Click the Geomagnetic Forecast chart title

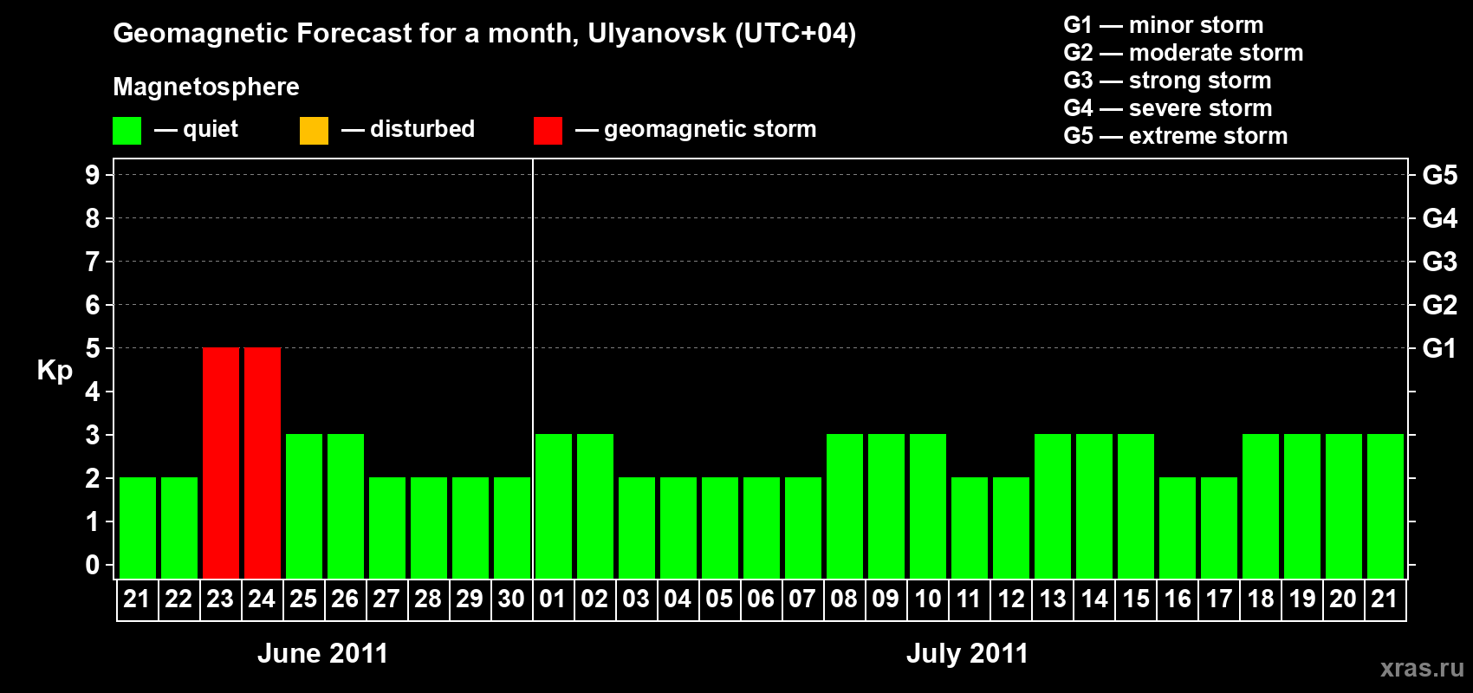pos(484,34)
